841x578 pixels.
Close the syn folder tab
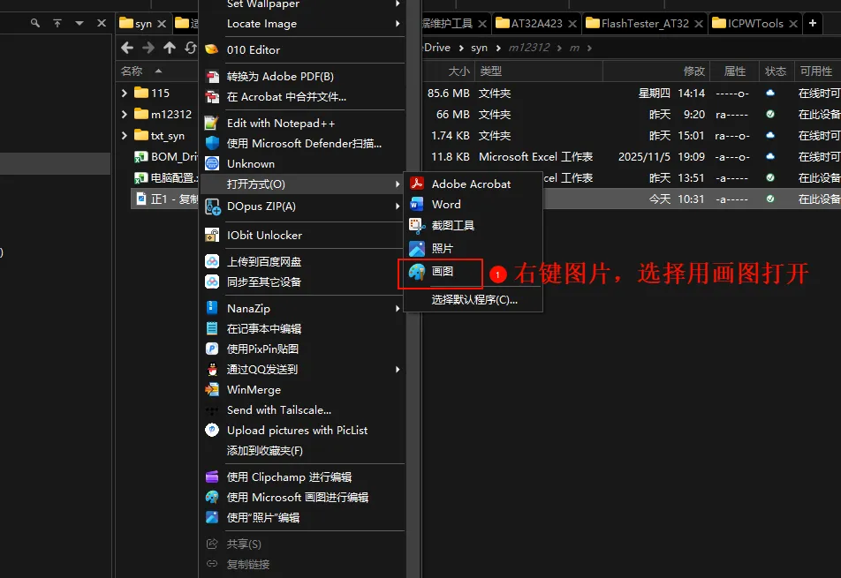pos(162,23)
